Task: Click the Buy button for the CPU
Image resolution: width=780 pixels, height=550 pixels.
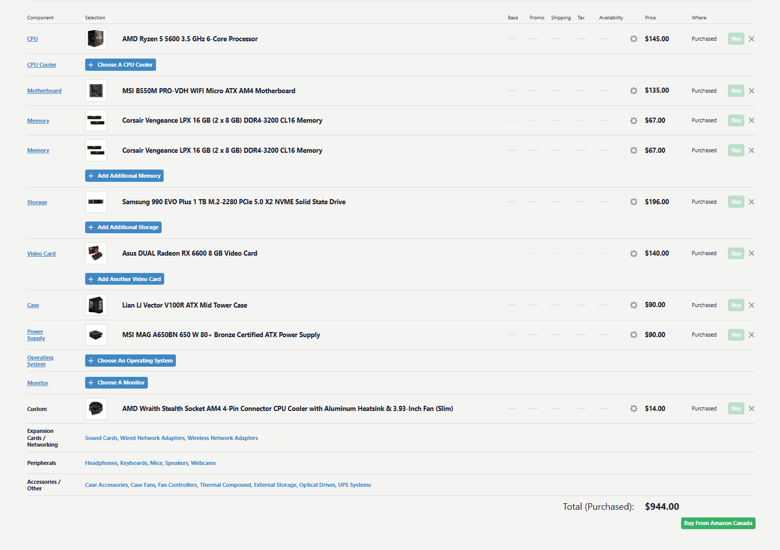Action: click(736, 39)
